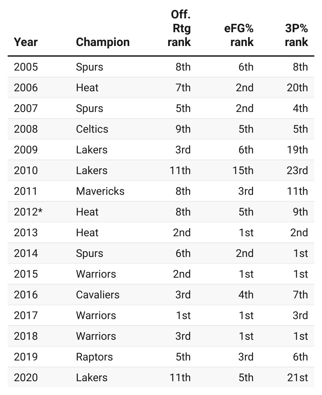This screenshot has width=322, height=395.
Task: Select the 21st 3P% rank cell
Action: click(297, 377)
